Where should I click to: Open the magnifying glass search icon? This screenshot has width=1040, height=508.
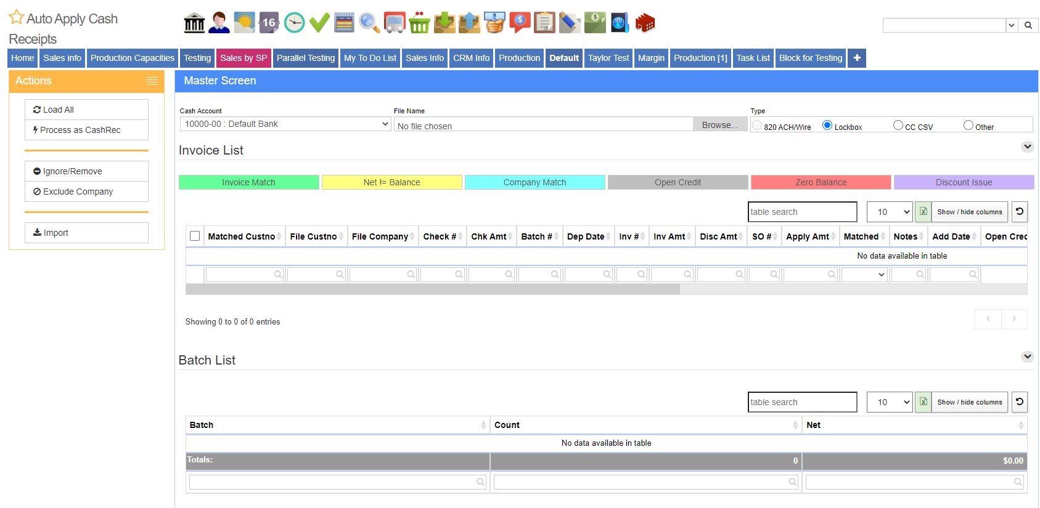coord(369,23)
